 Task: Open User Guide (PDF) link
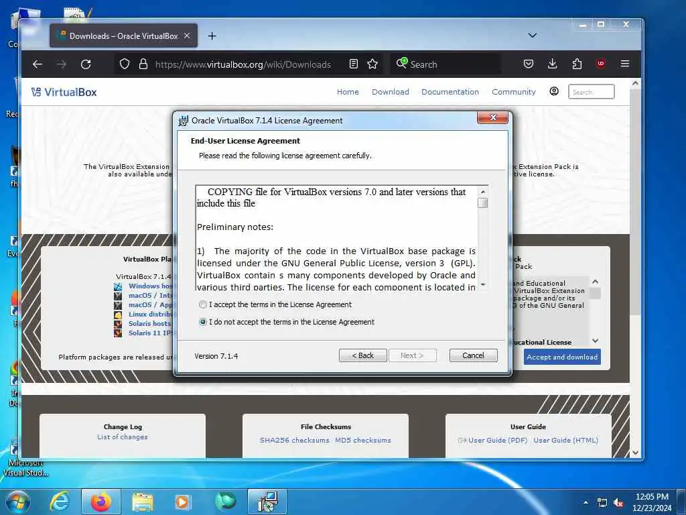point(498,440)
